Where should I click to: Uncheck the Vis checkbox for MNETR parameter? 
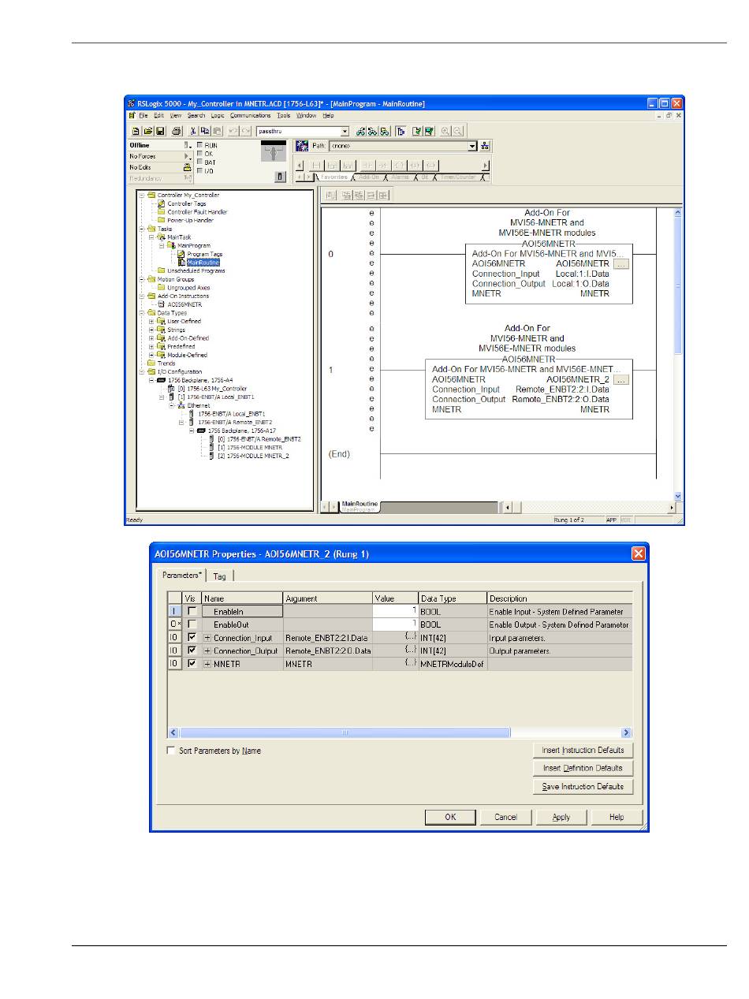(192, 665)
